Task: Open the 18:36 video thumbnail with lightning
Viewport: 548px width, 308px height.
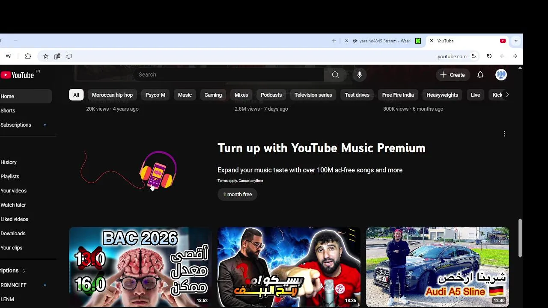Action: tap(289, 267)
